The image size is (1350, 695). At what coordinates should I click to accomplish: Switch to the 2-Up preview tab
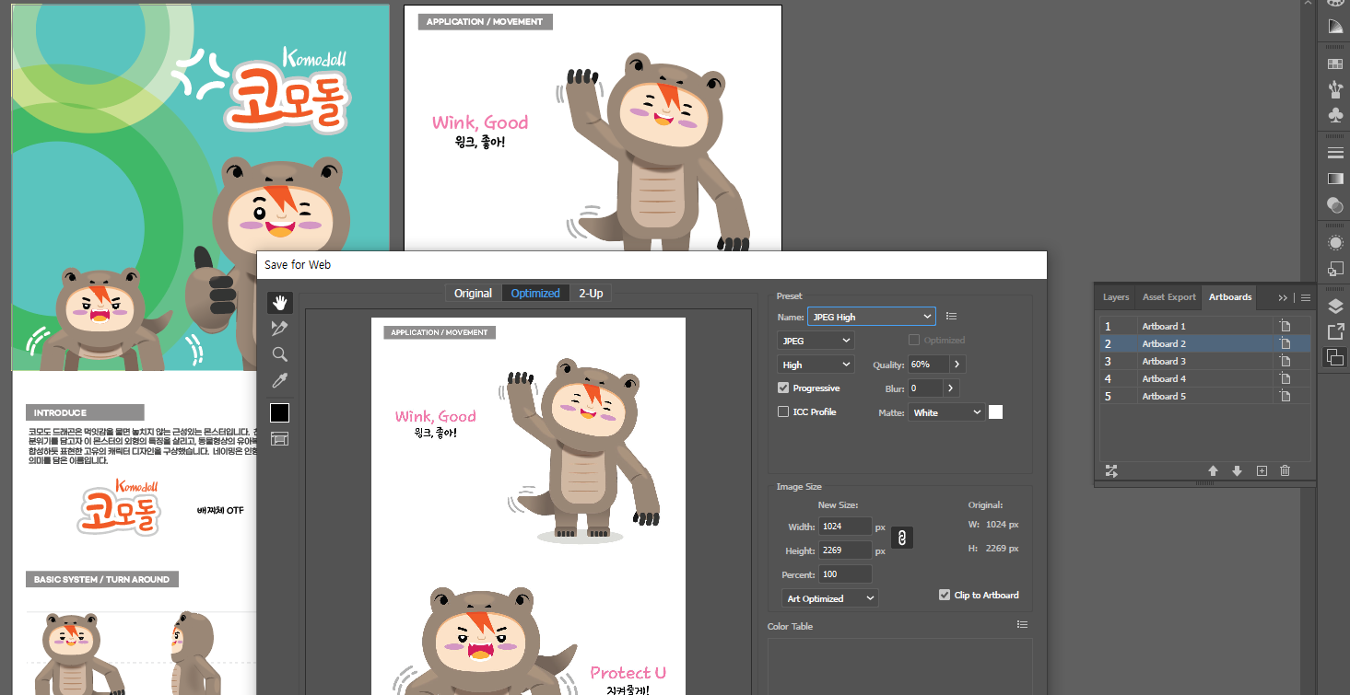(591, 293)
